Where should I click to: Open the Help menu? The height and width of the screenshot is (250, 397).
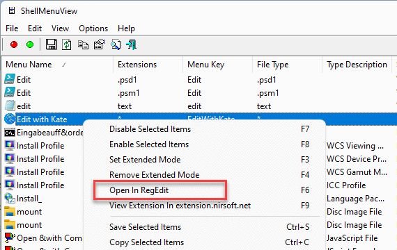point(126,28)
